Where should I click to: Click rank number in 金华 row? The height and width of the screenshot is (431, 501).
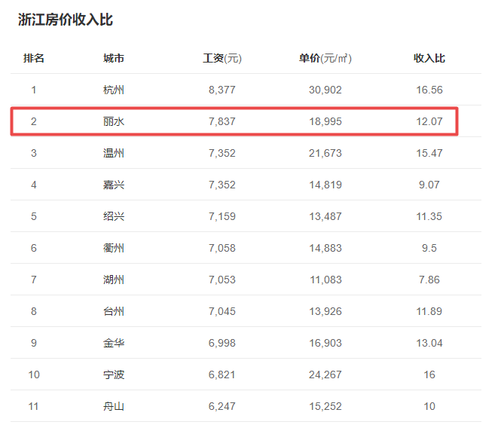[34, 343]
